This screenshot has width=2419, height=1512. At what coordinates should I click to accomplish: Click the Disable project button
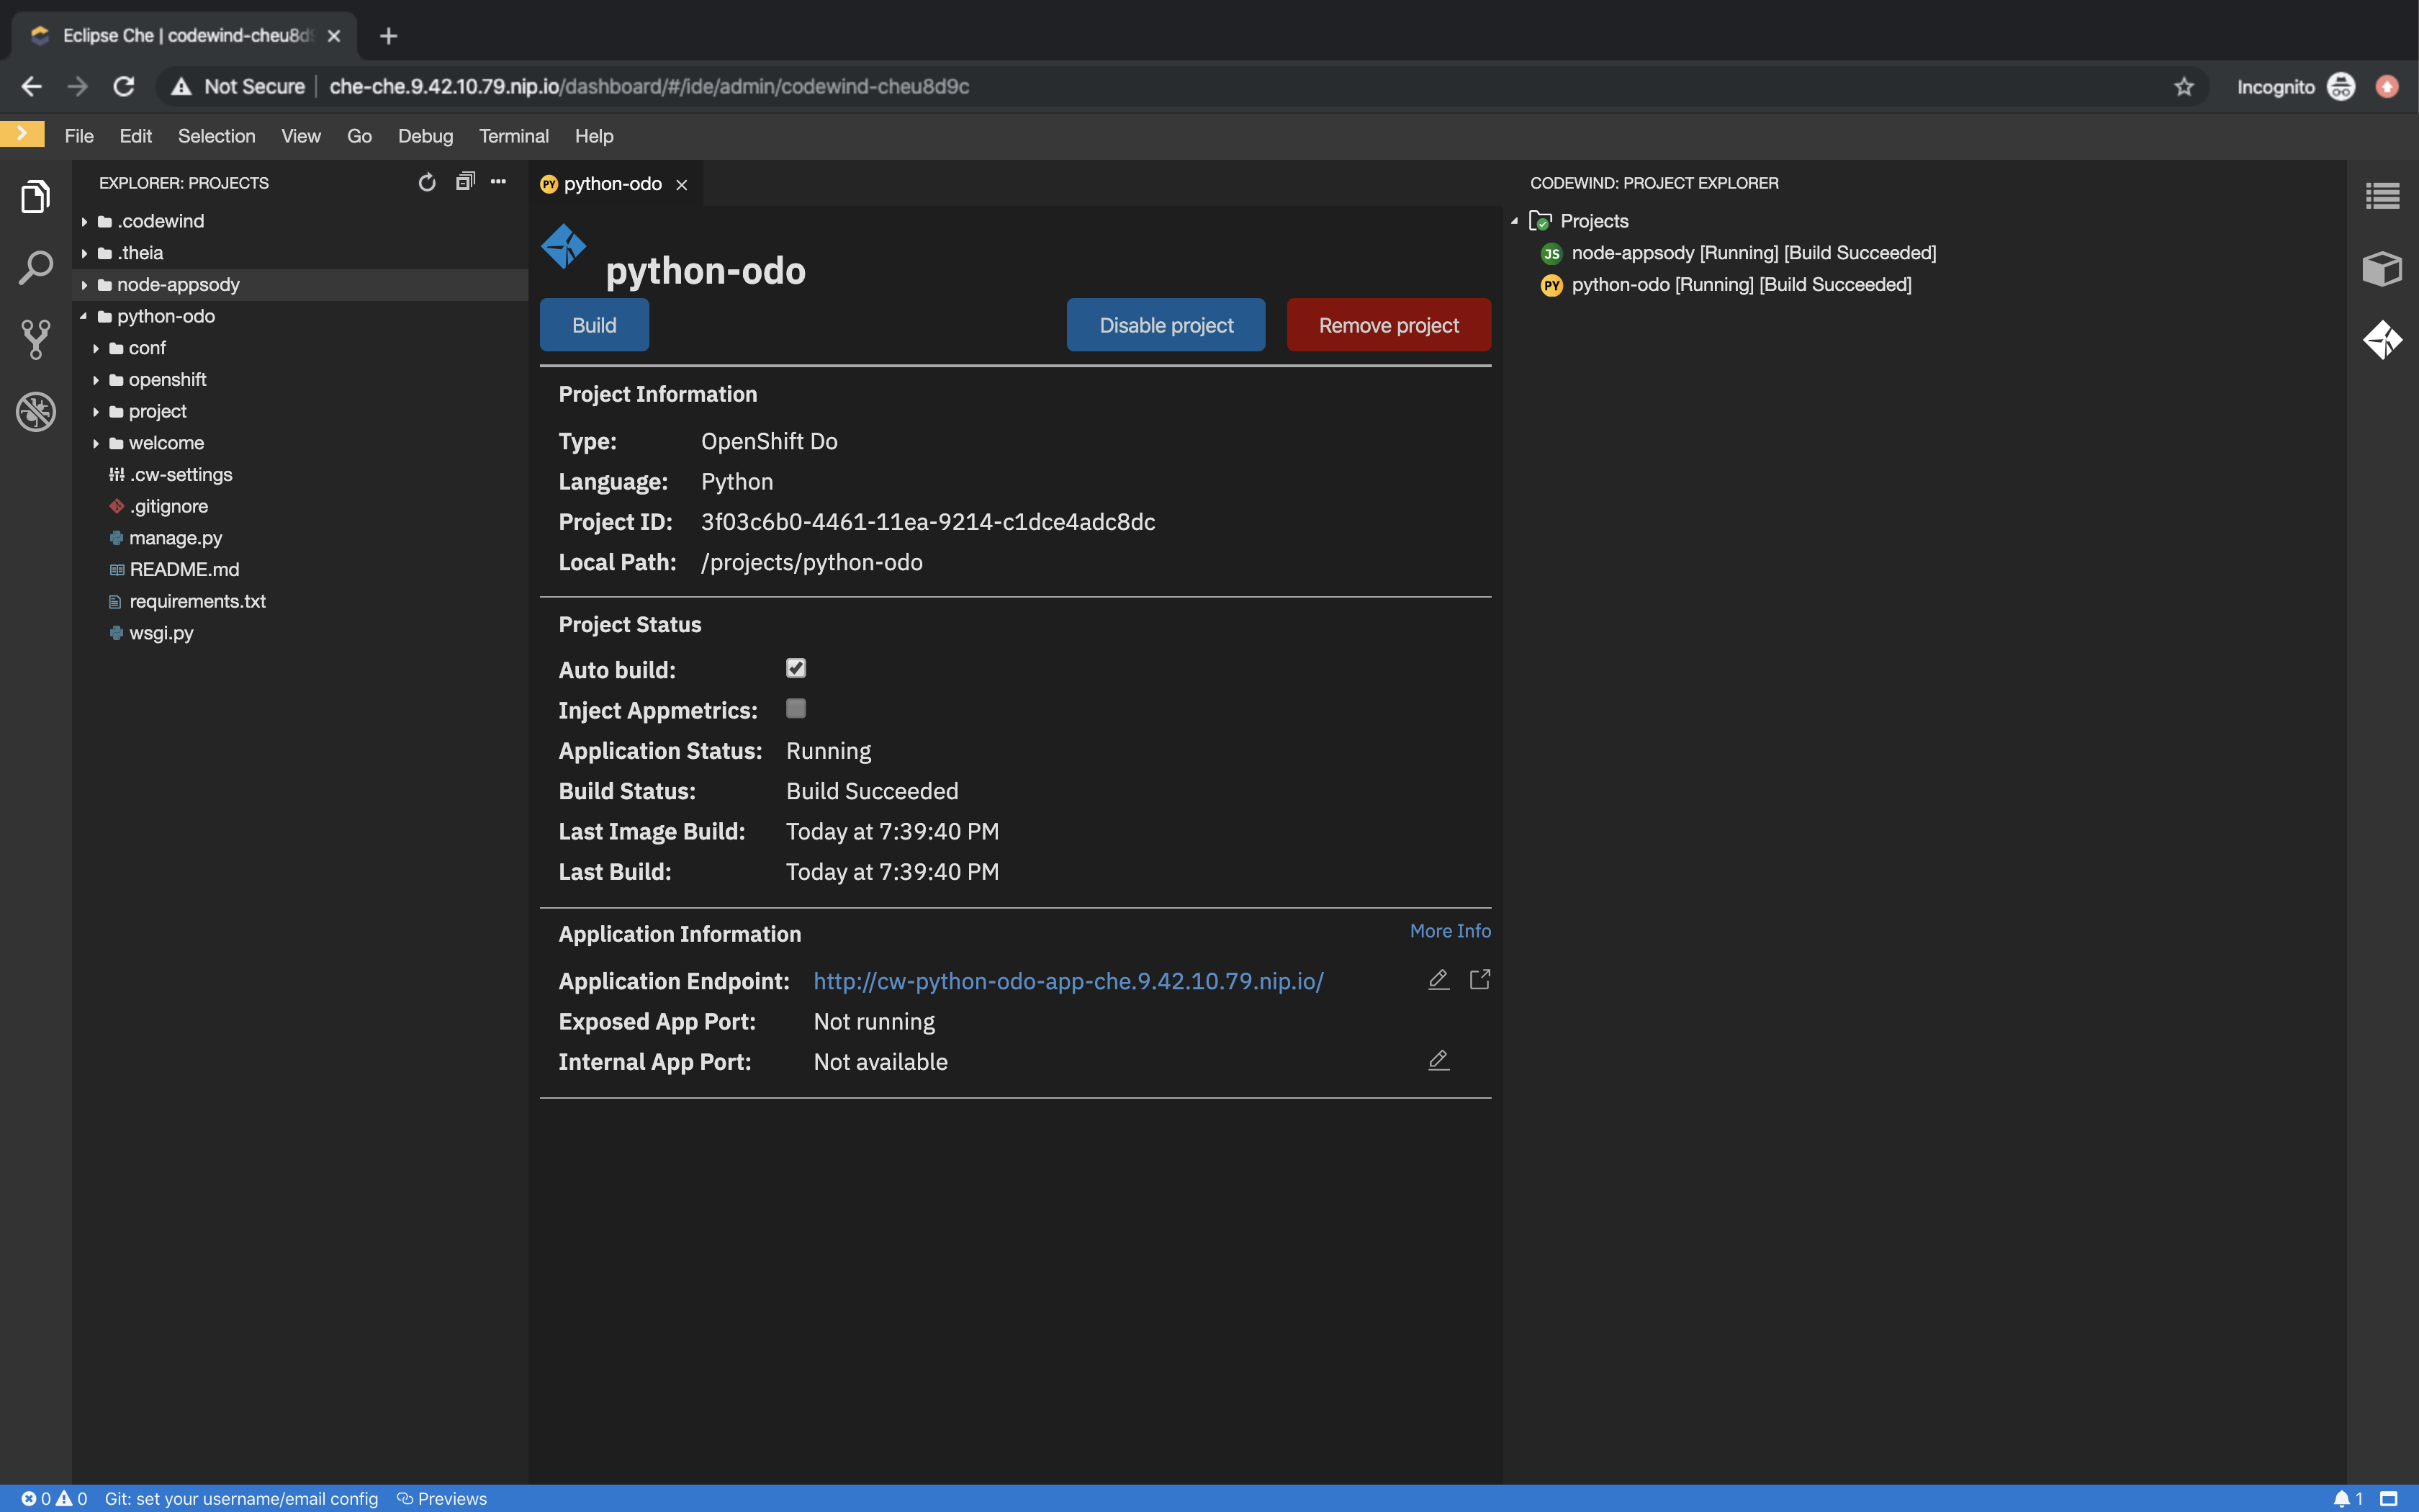(x=1166, y=324)
